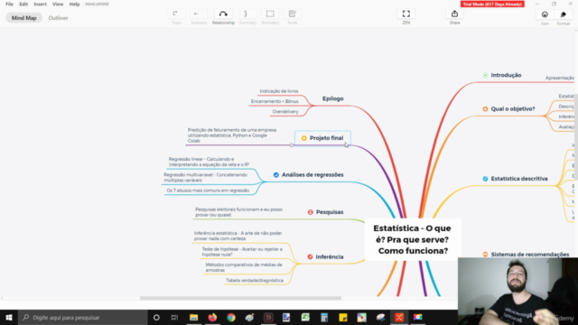Select the Epílogo topic
Viewport: 578px width, 325px height.
click(333, 98)
